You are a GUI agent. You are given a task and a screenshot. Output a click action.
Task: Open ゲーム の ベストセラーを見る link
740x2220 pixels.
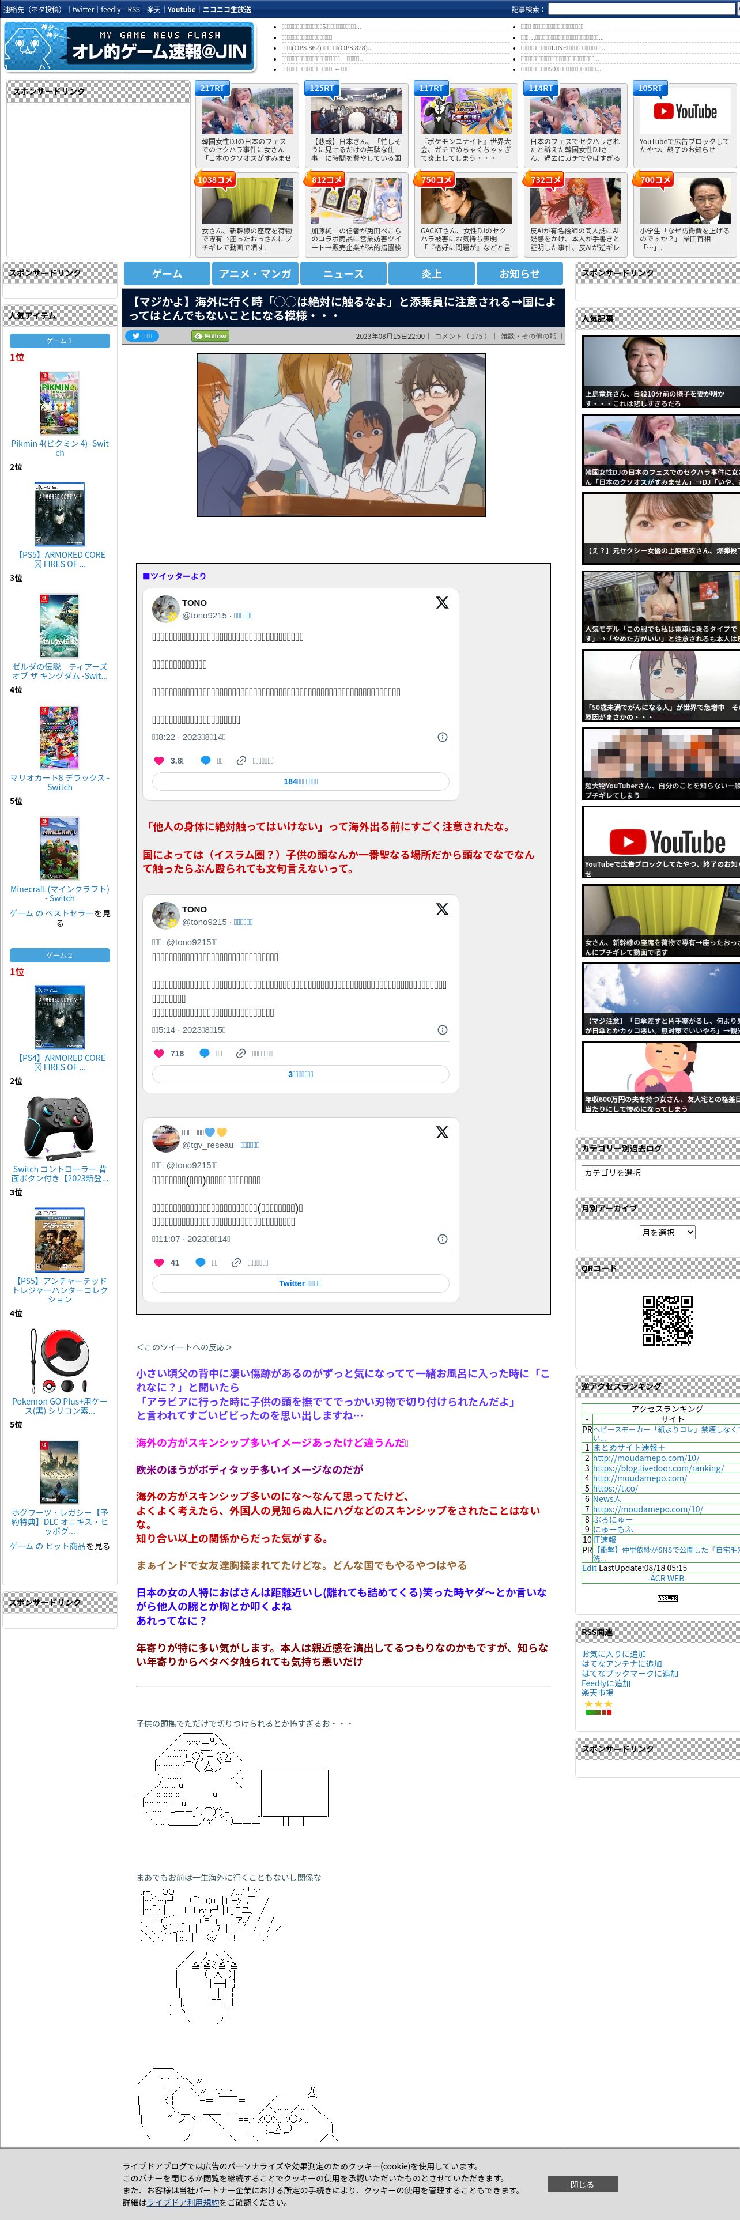pos(59,918)
